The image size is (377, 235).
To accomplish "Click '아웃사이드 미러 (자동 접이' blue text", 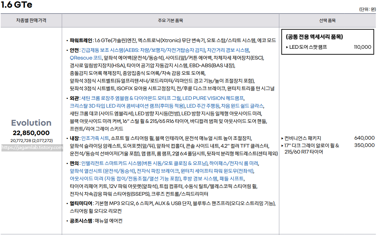I will tap(99, 179).
